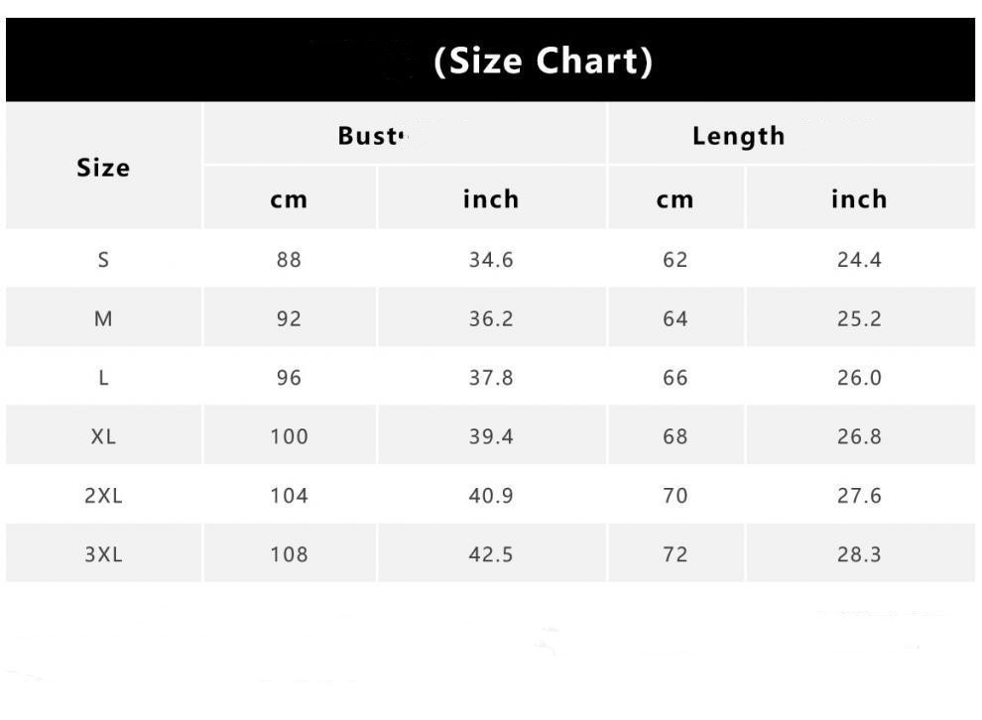Select the inch subheader under Length
This screenshot has height=720, width=982.
tap(859, 199)
